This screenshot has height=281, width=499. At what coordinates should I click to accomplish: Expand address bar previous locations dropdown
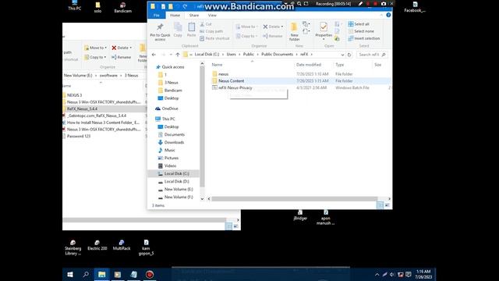[342, 55]
